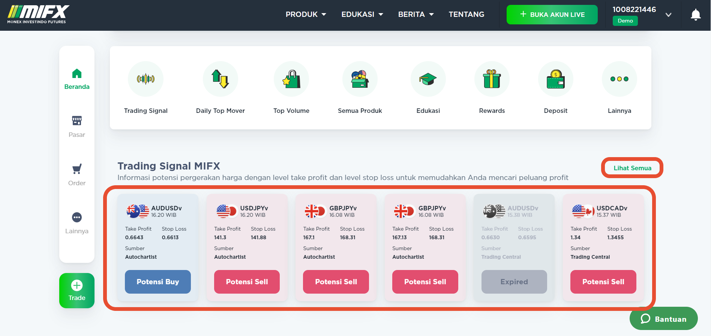Open the Semua Produk icon
This screenshot has width=711, height=336.
(360, 79)
